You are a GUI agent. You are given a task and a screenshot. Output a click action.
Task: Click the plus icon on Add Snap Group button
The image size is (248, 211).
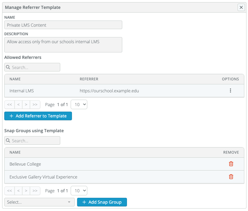tap(84, 202)
